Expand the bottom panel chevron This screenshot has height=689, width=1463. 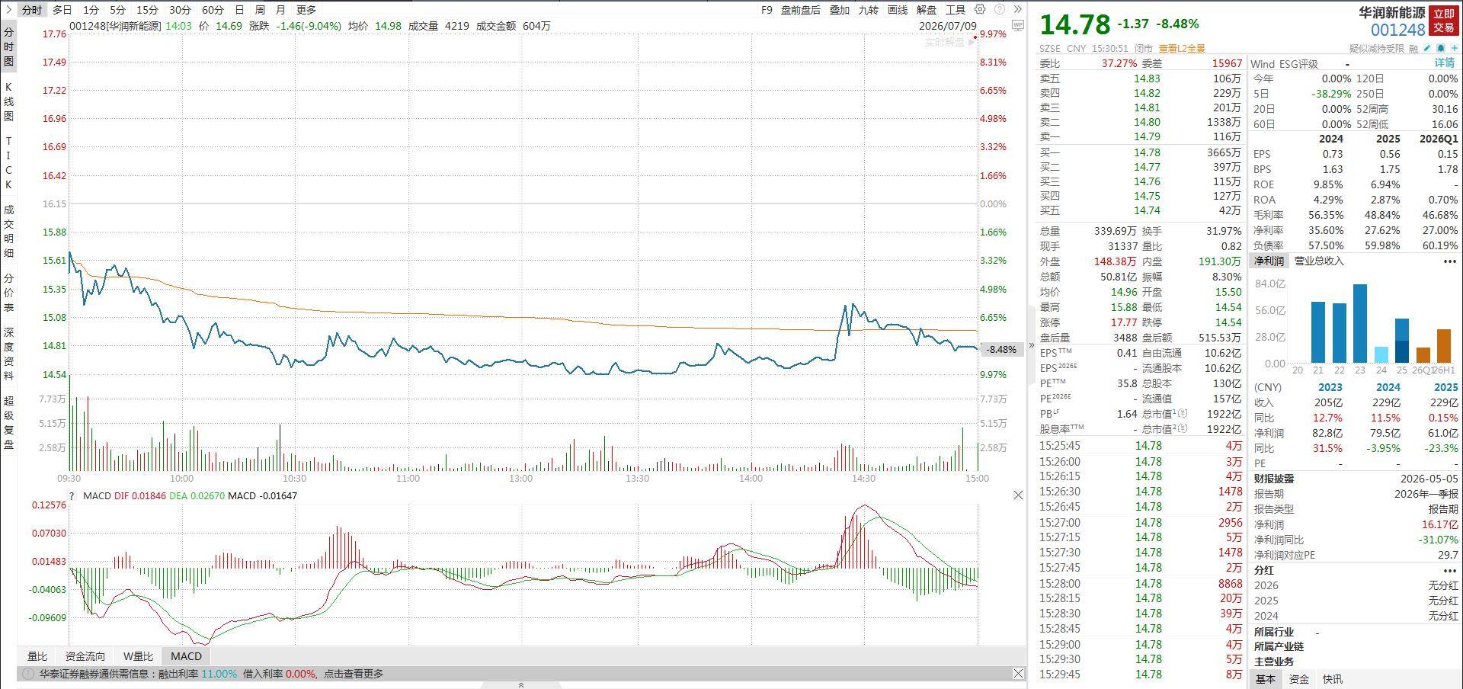521,685
